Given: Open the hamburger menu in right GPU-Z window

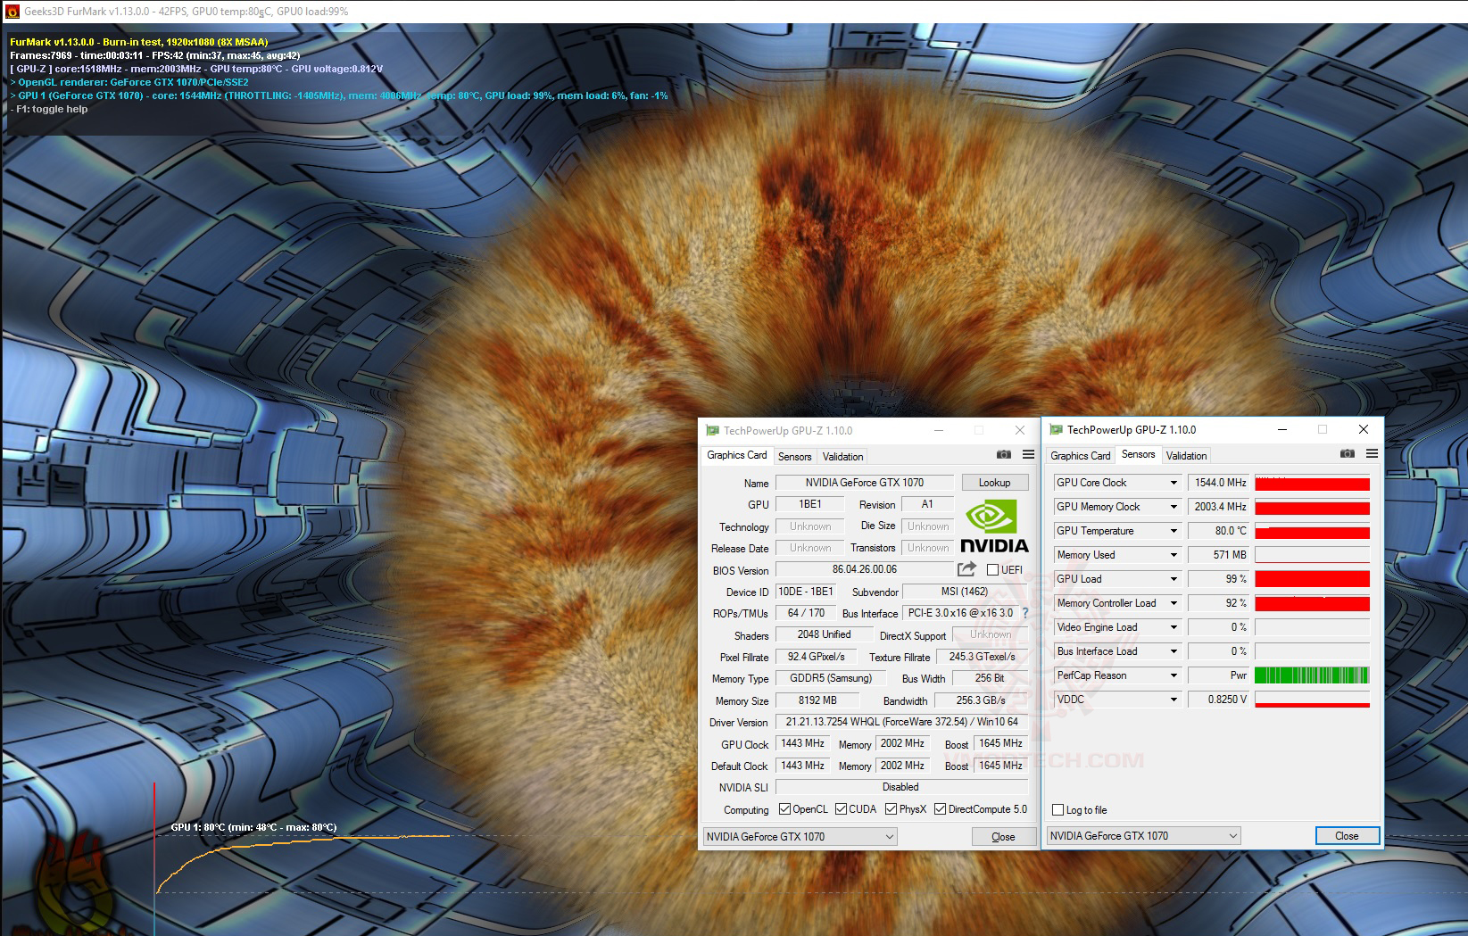Looking at the screenshot, I should (1372, 454).
